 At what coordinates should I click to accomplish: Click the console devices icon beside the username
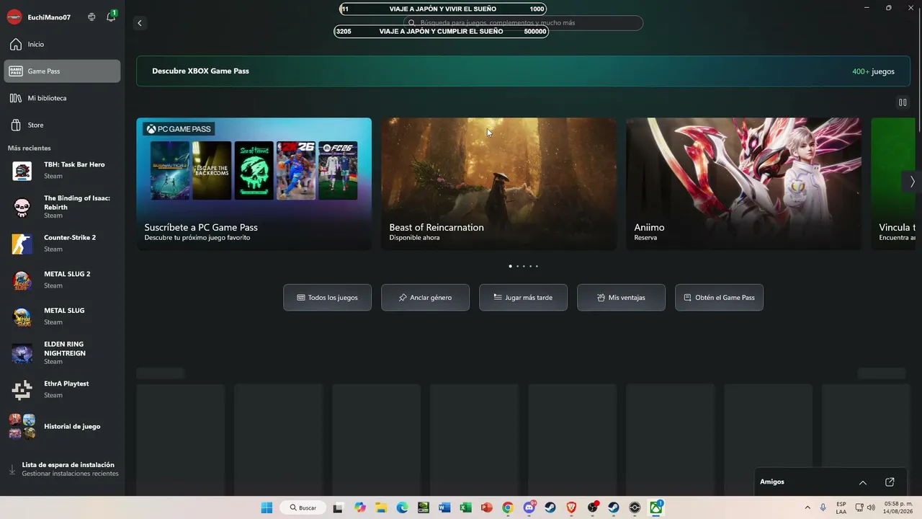[x=91, y=17]
